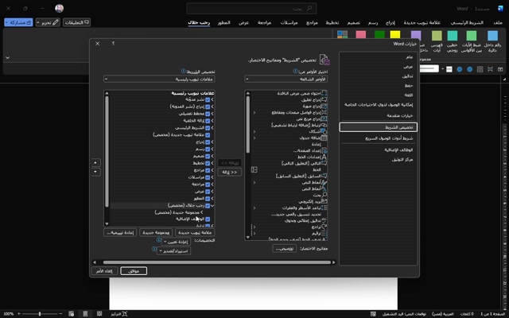Viewport: 509px width, 318px height.
Task: Click the موافق button
Action: tap(134, 271)
